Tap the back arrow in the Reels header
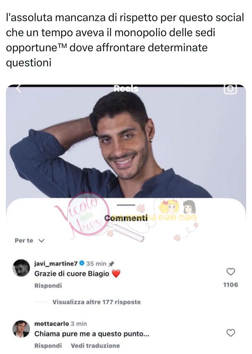This screenshot has height=354, width=252. click(18, 89)
